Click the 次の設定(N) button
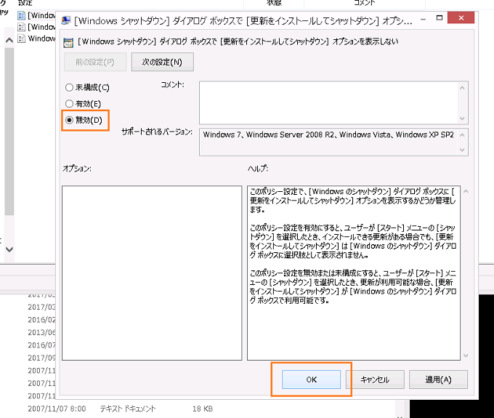The width and height of the screenshot is (494, 418). pos(162,62)
